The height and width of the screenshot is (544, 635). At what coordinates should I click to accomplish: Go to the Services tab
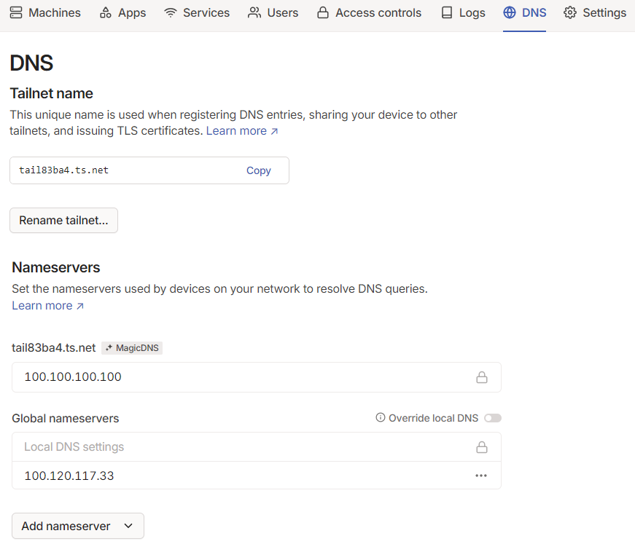click(x=197, y=13)
